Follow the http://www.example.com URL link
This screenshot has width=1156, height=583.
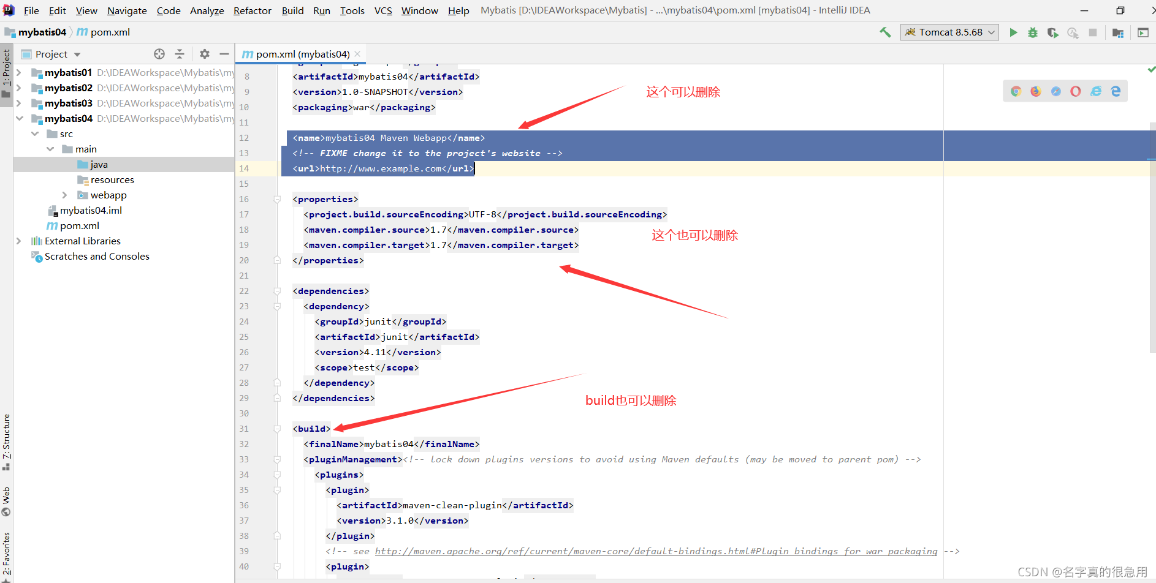click(381, 168)
